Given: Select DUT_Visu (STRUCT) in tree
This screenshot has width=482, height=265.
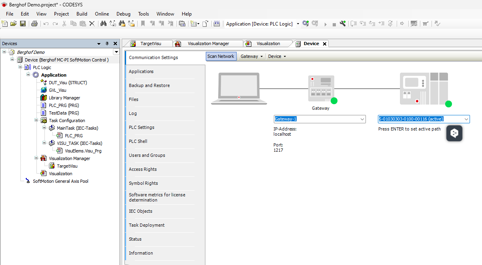Looking at the screenshot, I should 68,83.
